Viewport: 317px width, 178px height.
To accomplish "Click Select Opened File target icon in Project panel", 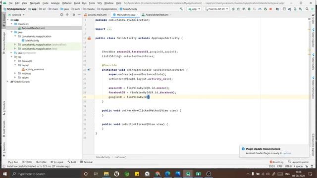I will coord(61,15).
